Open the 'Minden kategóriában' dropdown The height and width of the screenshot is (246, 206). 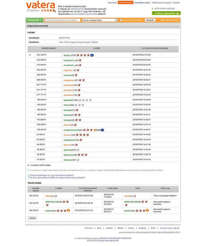pyautogui.click(x=100, y=20)
